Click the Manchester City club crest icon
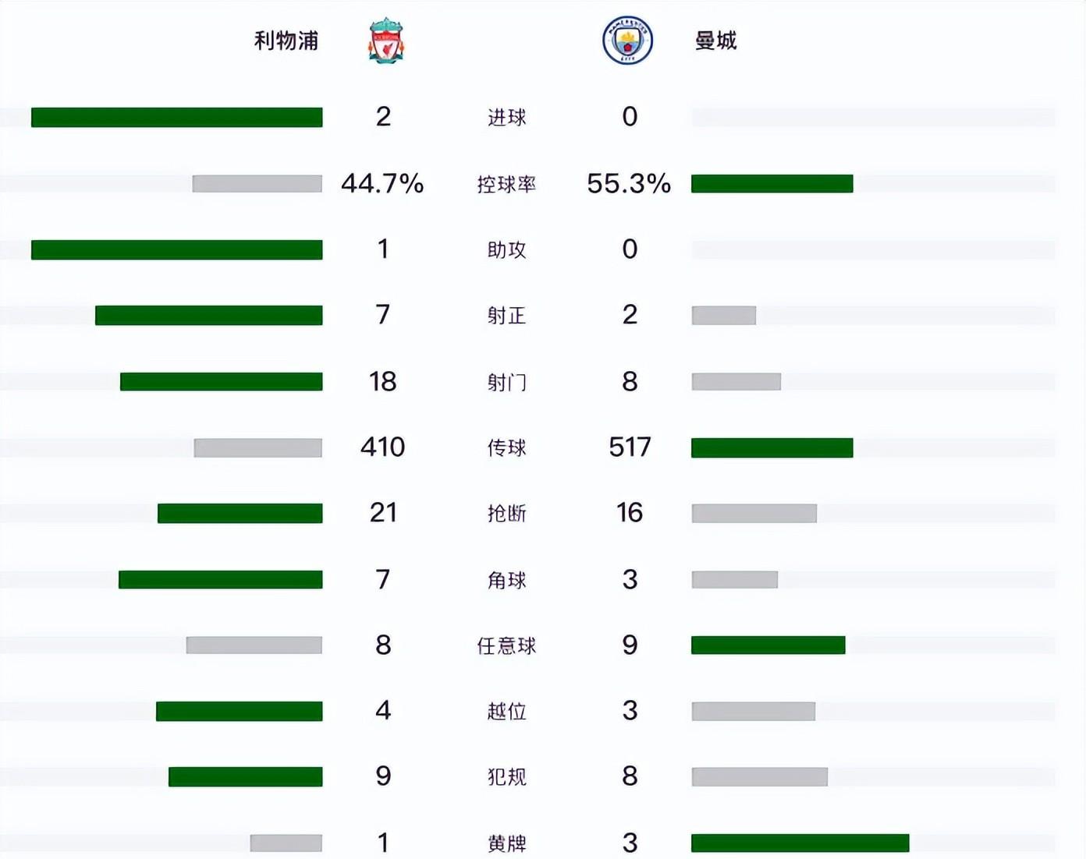The height and width of the screenshot is (859, 1086). pos(627,41)
